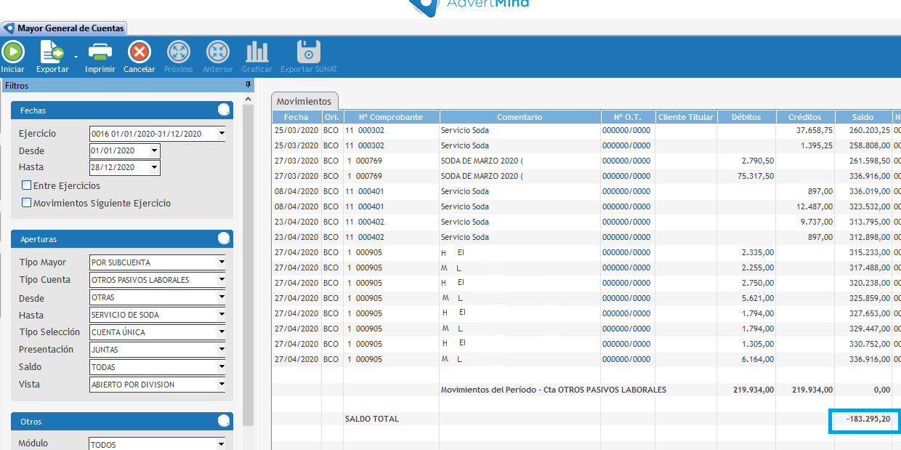Click the Imprimir printer icon

[x=100, y=52]
